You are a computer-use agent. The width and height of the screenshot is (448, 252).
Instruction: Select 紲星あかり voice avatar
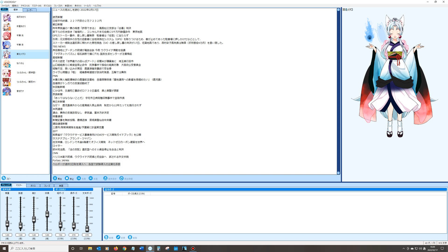pyautogui.click(x=7, y=26)
